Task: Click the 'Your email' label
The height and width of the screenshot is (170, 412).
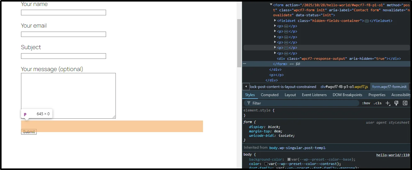Action: pyautogui.click(x=34, y=26)
